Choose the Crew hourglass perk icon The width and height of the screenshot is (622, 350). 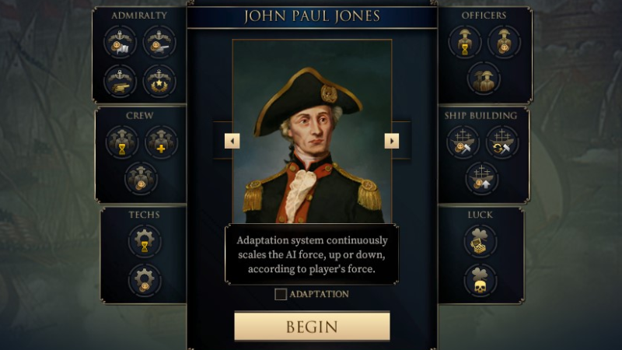click(122, 142)
